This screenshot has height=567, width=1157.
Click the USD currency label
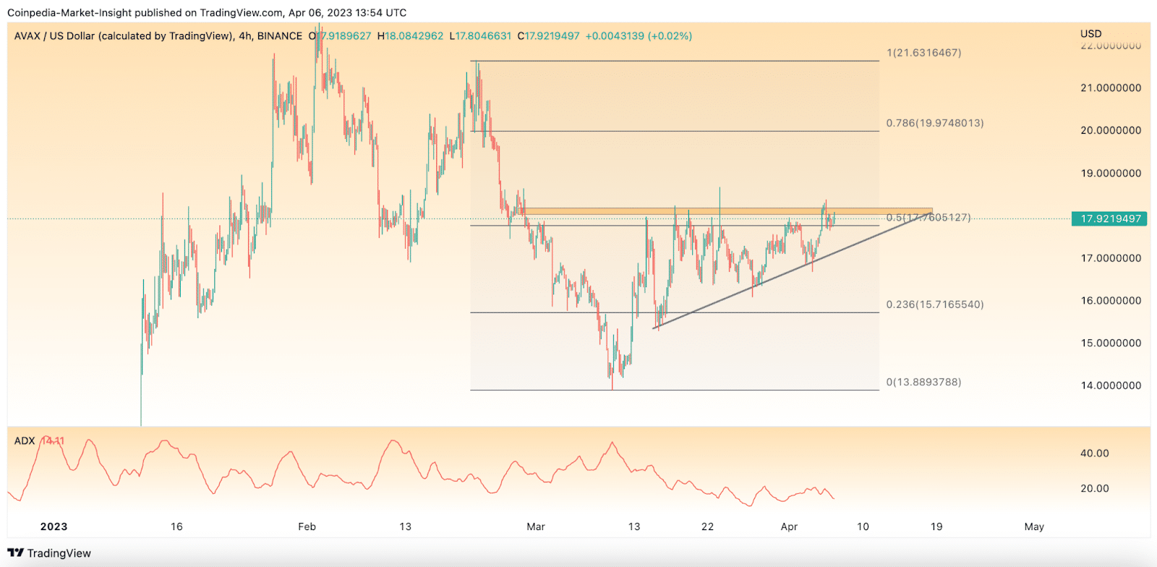coord(1090,33)
